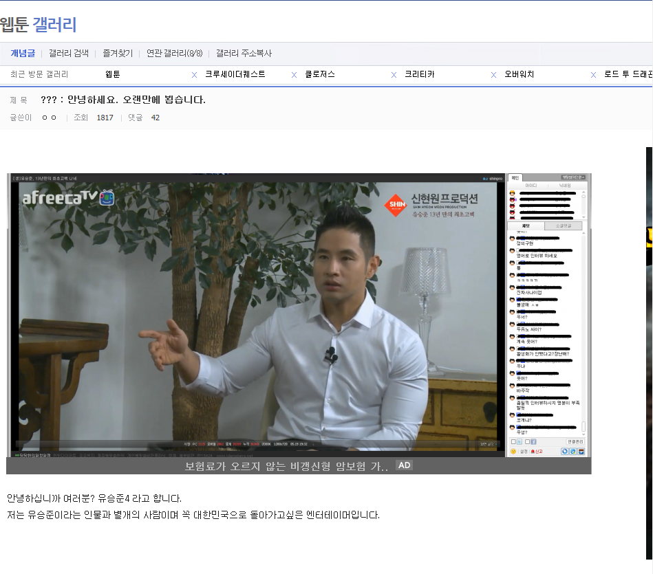The height and width of the screenshot is (574, 653).
Task: Click the 아이디 column header
Action: [x=531, y=186]
